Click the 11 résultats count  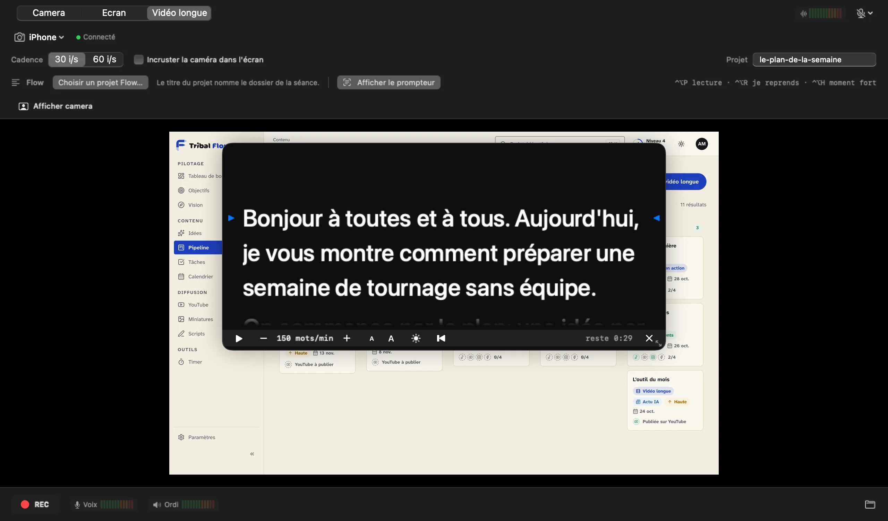[693, 204]
